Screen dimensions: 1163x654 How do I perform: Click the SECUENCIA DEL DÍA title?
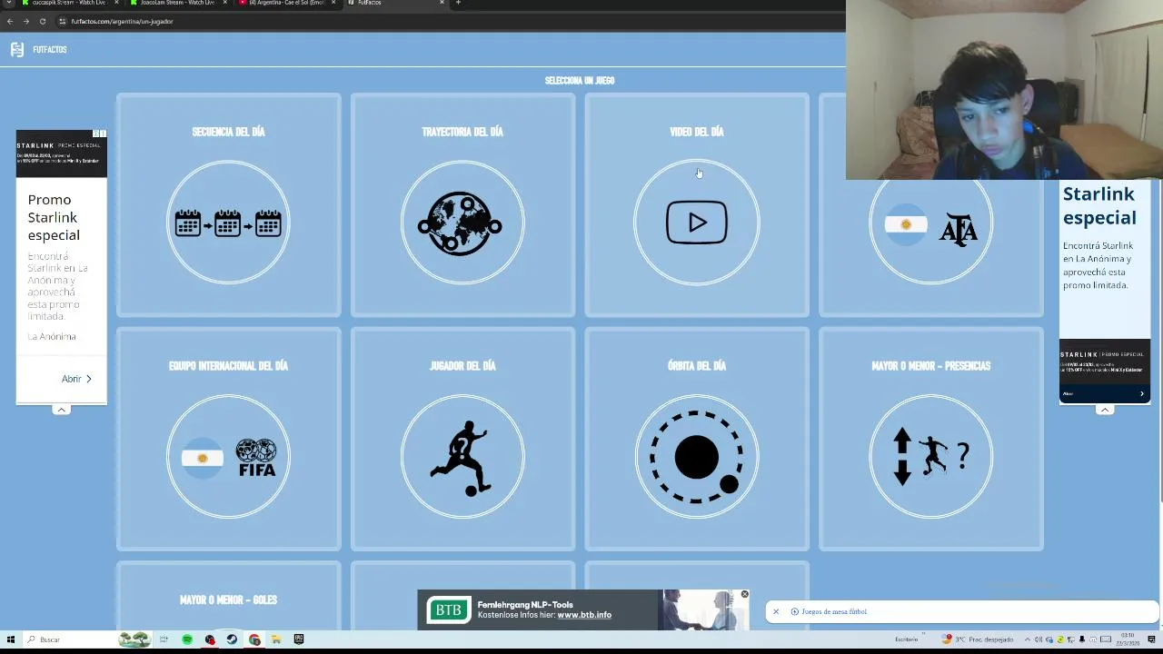click(x=228, y=132)
